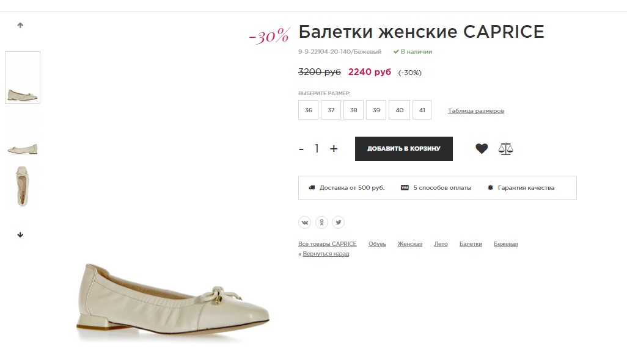Select top-view shoe thumbnail
The height and width of the screenshot is (352, 627).
pyautogui.click(x=23, y=186)
